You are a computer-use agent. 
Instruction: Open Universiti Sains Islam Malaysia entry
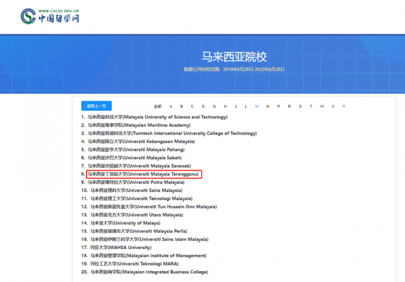coord(149,239)
